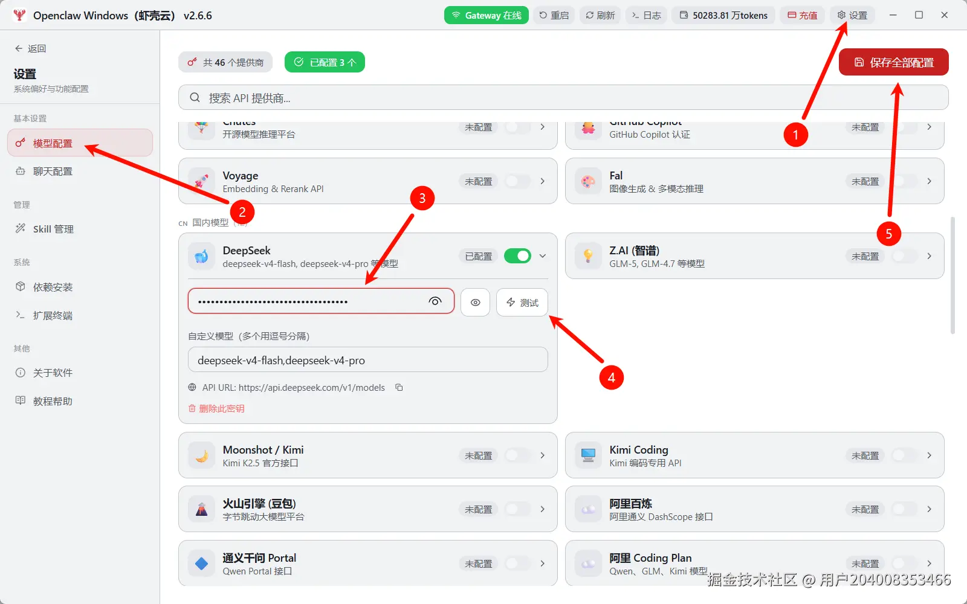Image resolution: width=967 pixels, height=604 pixels.
Task: Expand the 阿里 Coding Plan card
Action: click(930, 564)
